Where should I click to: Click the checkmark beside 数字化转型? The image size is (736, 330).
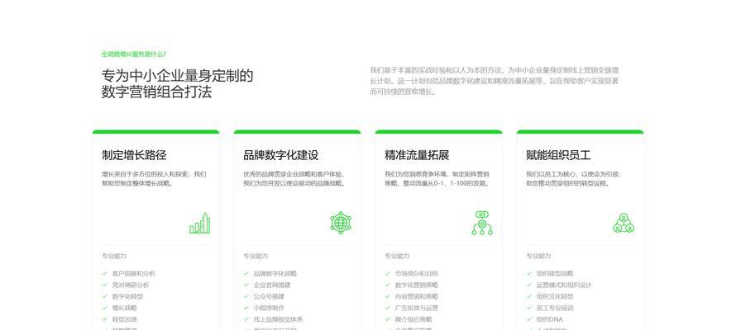tap(105, 296)
